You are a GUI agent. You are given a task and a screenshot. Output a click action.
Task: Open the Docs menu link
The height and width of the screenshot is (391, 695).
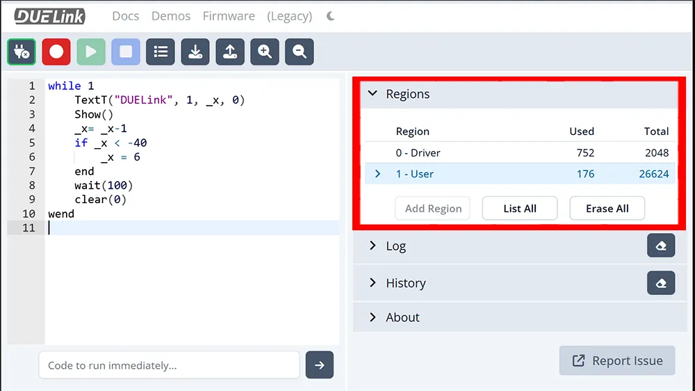click(x=126, y=16)
